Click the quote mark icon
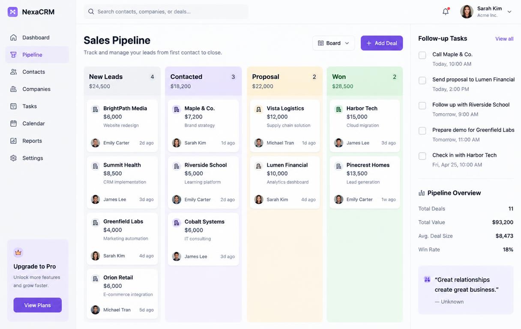Screen dimensions: 521x329 [x=427, y=279]
